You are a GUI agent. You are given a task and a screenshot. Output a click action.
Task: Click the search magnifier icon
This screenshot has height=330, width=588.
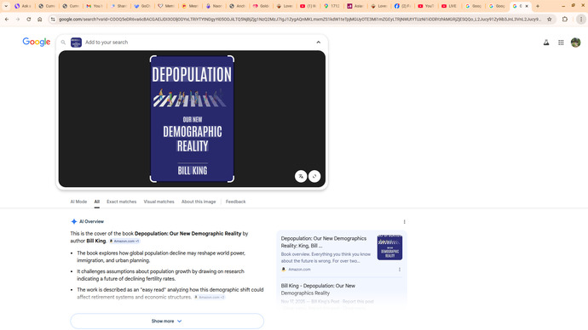[63, 43]
